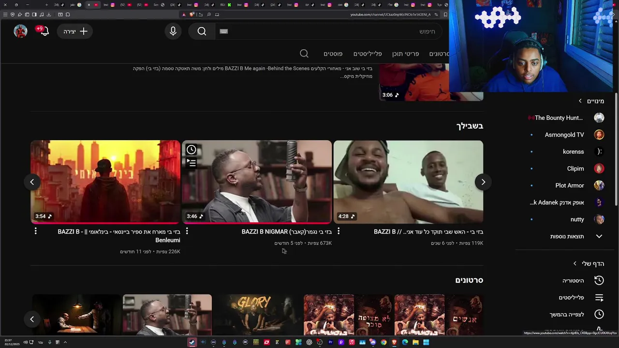Play the 4:28 laughing men thumbnail

(x=408, y=182)
